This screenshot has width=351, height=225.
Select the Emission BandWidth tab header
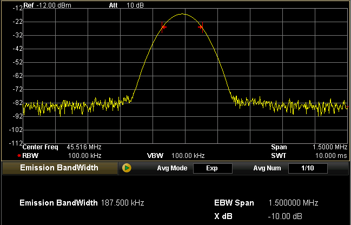(x=60, y=168)
